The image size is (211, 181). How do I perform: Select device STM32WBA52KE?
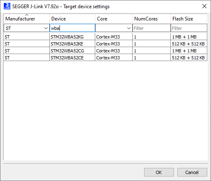(72, 44)
